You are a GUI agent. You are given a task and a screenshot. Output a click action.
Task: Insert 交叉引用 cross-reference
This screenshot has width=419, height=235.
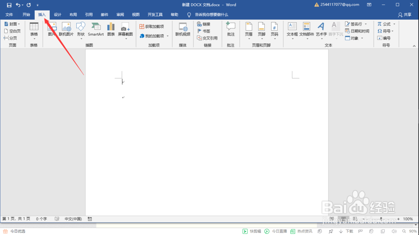click(207, 38)
